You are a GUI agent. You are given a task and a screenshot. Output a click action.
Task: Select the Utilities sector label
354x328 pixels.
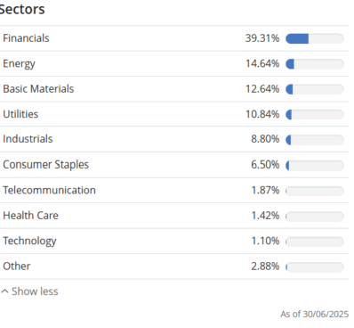pos(20,114)
